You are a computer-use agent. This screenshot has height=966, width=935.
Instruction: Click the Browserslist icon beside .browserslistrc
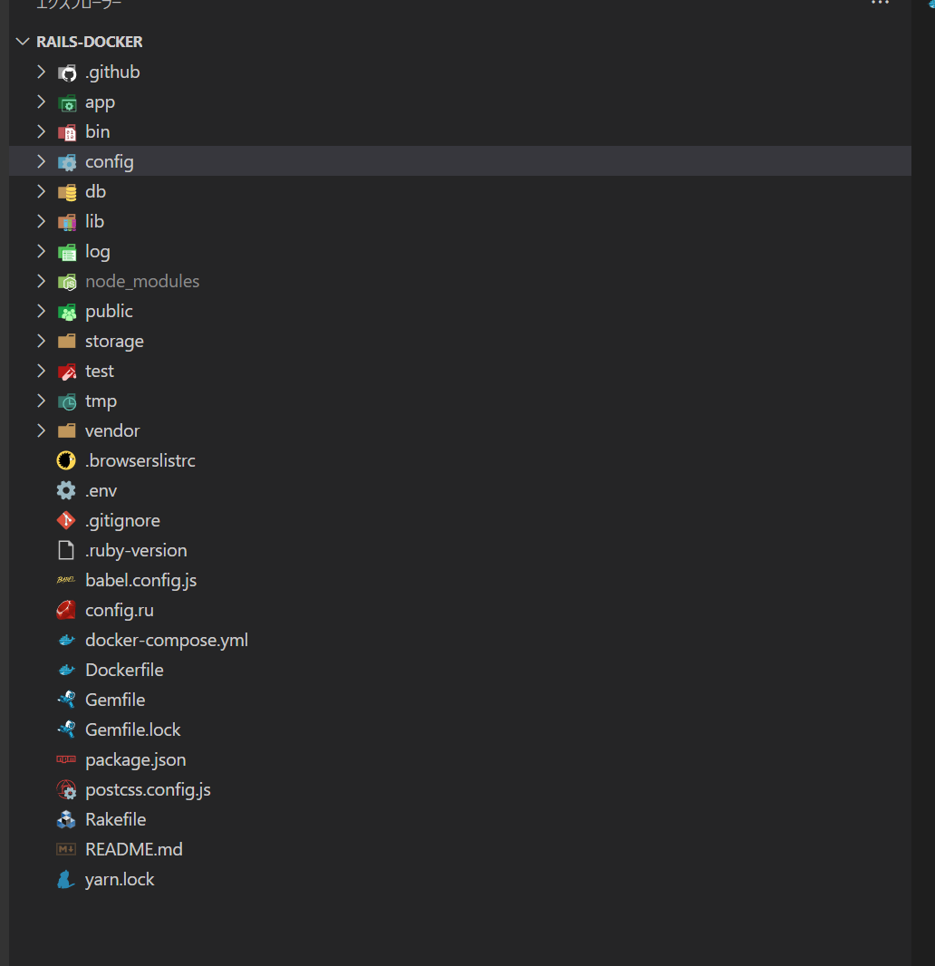point(66,461)
